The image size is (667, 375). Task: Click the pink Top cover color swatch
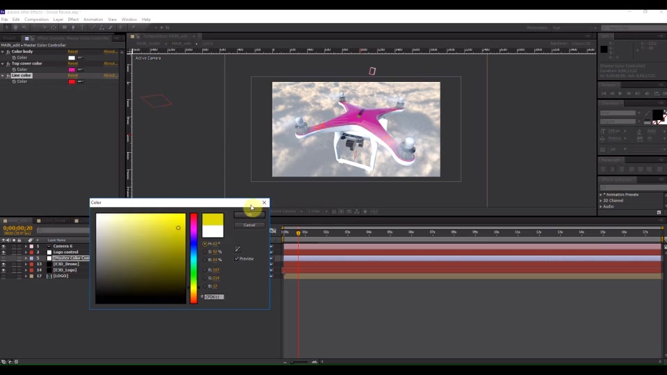click(x=72, y=69)
